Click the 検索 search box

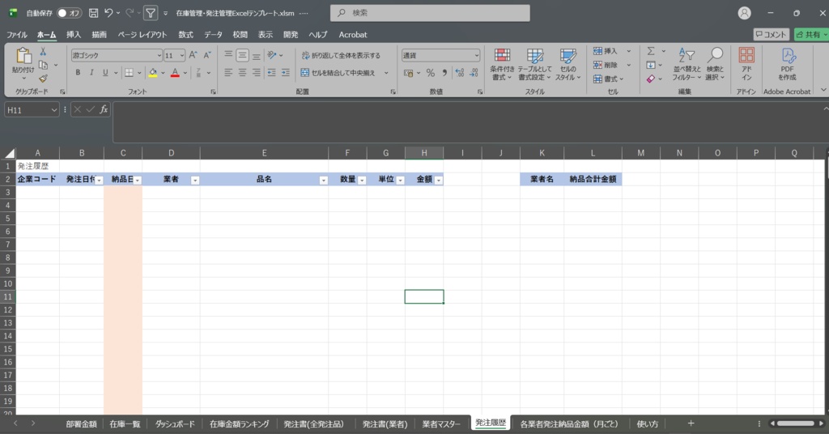point(430,13)
